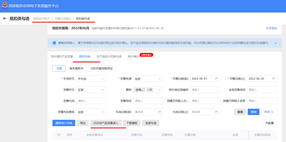Click the info icon in notice banner

click(54, 43)
